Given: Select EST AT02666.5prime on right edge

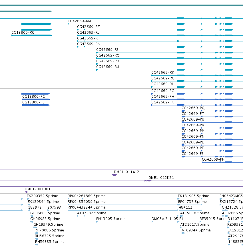Looking at the screenshot, I should 232,213.
